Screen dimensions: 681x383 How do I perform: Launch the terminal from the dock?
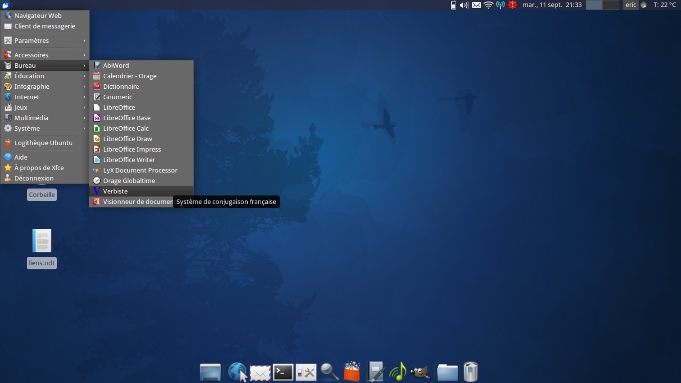(283, 372)
